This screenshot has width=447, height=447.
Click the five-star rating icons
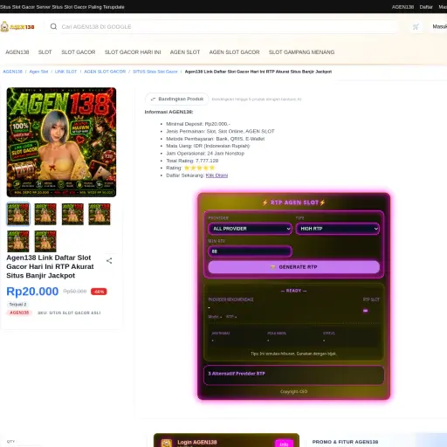pos(199,168)
